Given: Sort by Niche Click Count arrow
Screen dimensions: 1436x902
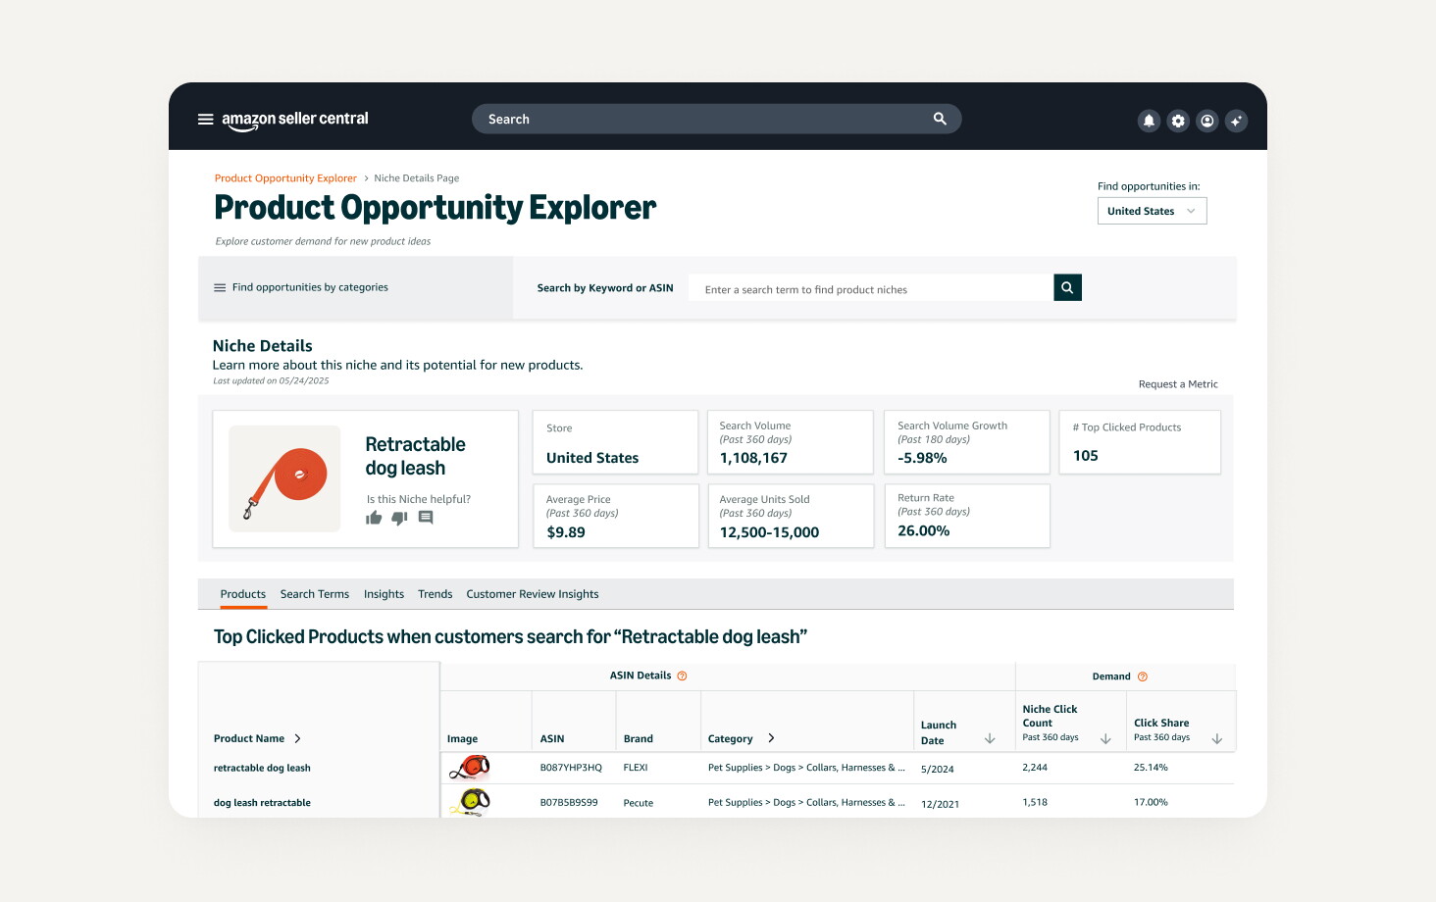Looking at the screenshot, I should [x=1105, y=739].
